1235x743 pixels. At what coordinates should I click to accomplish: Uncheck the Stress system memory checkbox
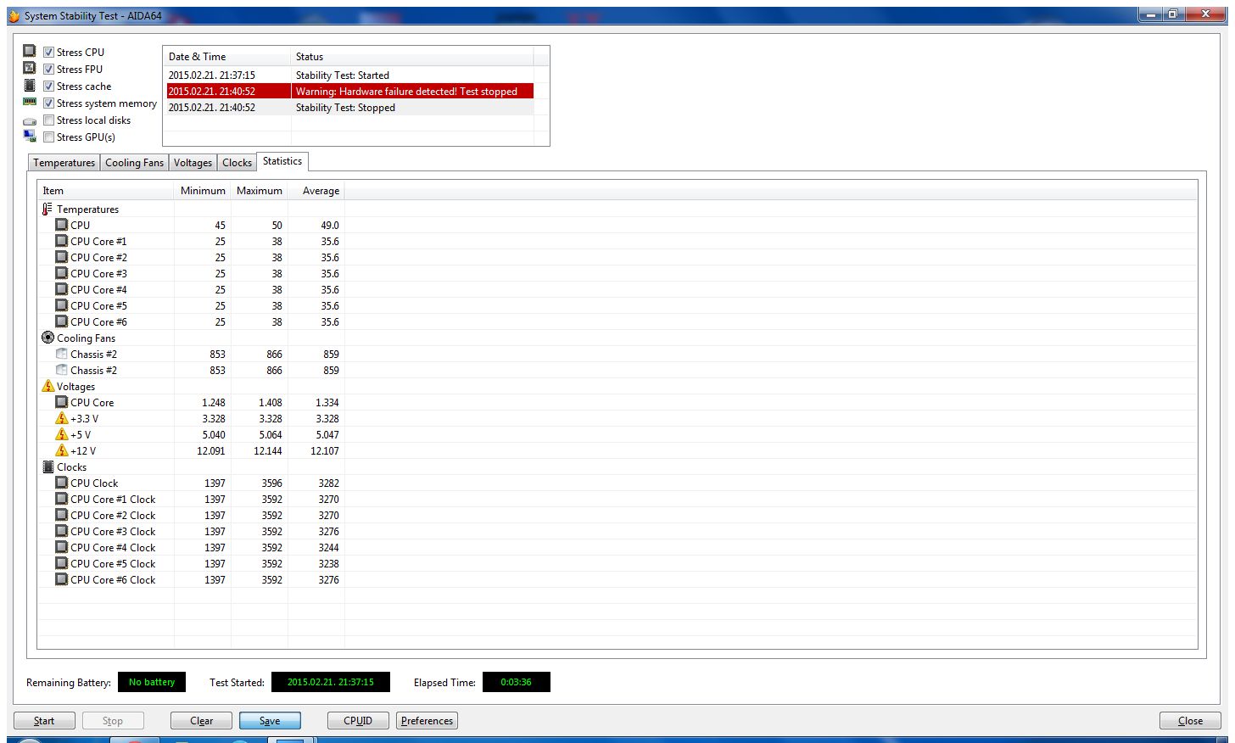coord(48,103)
